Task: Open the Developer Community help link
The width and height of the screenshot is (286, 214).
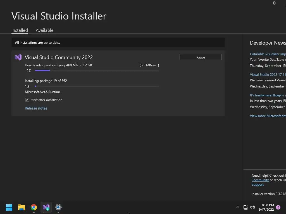Action: point(260,180)
